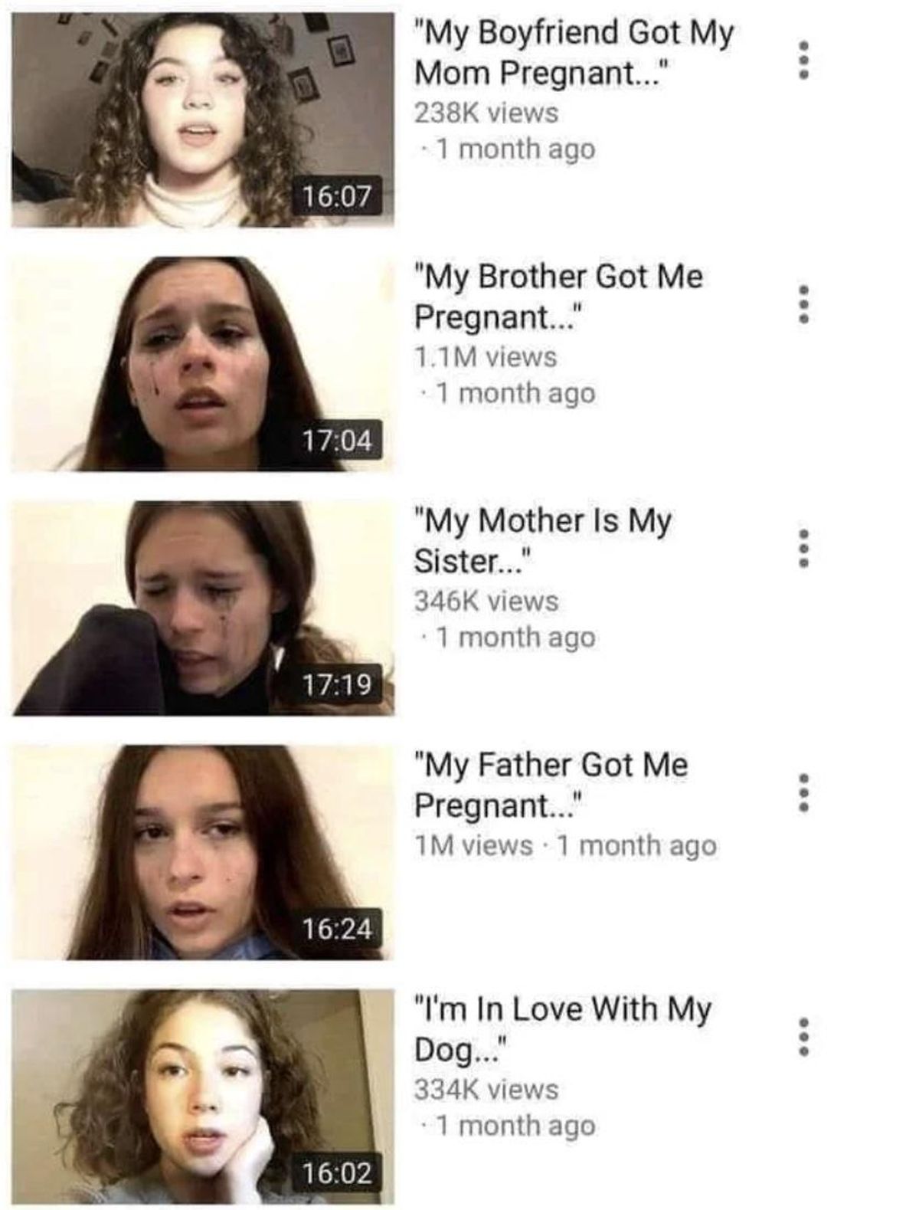Click the 17:04 duration badge
The image size is (919, 1210).
(x=337, y=441)
